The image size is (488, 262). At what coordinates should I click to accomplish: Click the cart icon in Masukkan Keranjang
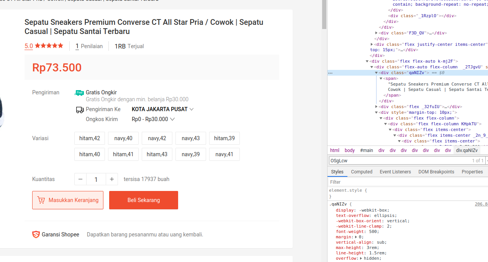pos(41,200)
